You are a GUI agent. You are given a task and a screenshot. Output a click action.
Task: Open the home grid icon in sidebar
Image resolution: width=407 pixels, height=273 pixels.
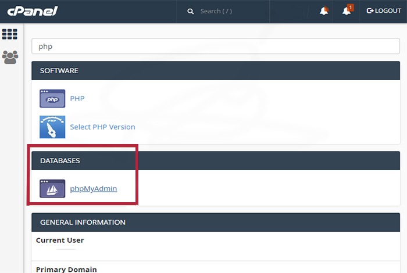click(10, 34)
